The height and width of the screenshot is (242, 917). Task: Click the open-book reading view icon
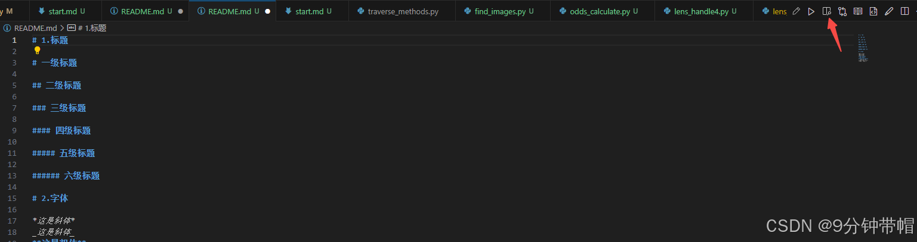(857, 11)
